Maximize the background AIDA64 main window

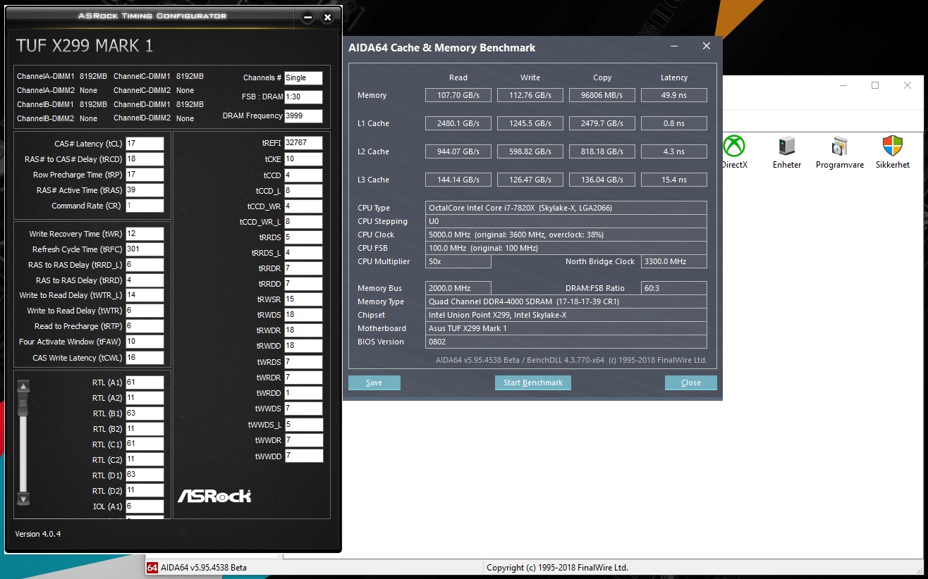point(875,85)
